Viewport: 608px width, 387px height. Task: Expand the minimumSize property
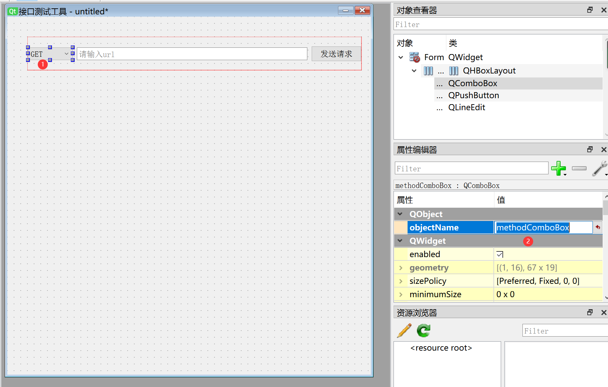401,295
